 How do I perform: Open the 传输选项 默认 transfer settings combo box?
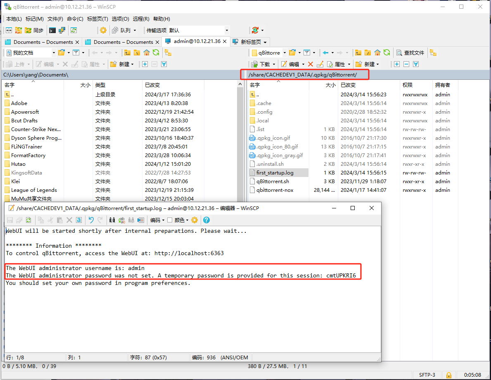click(x=199, y=31)
